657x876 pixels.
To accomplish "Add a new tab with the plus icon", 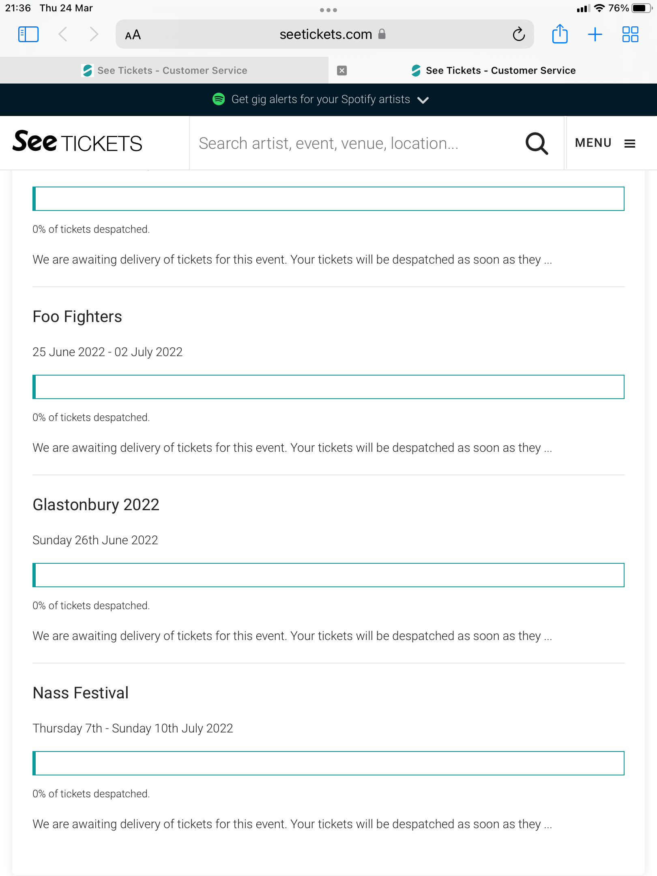I will [x=595, y=34].
